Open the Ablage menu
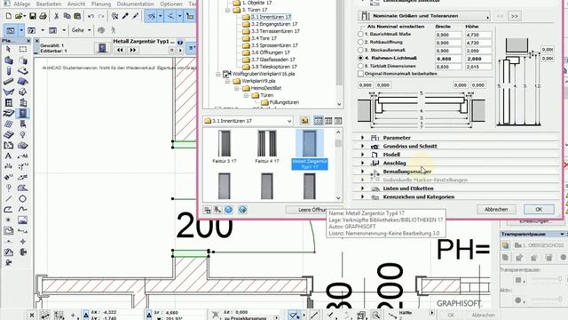The height and width of the screenshot is (320, 568). (x=22, y=4)
